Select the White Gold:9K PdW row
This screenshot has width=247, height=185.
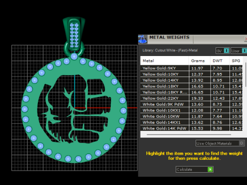point(191,104)
